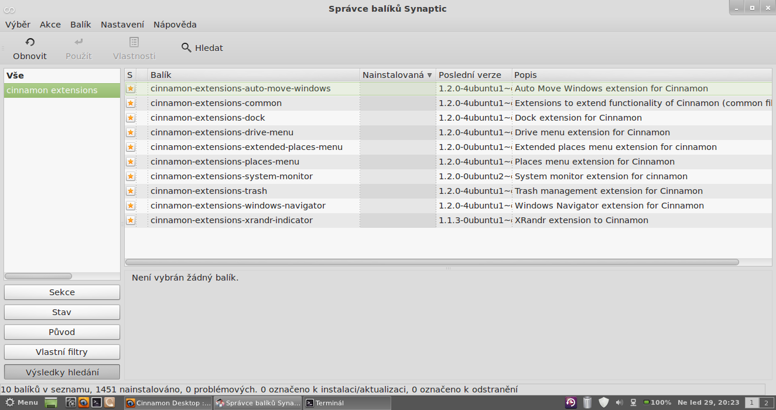Launch terminal from panel quick launcher
Screen dimensions: 776x410
click(96, 402)
